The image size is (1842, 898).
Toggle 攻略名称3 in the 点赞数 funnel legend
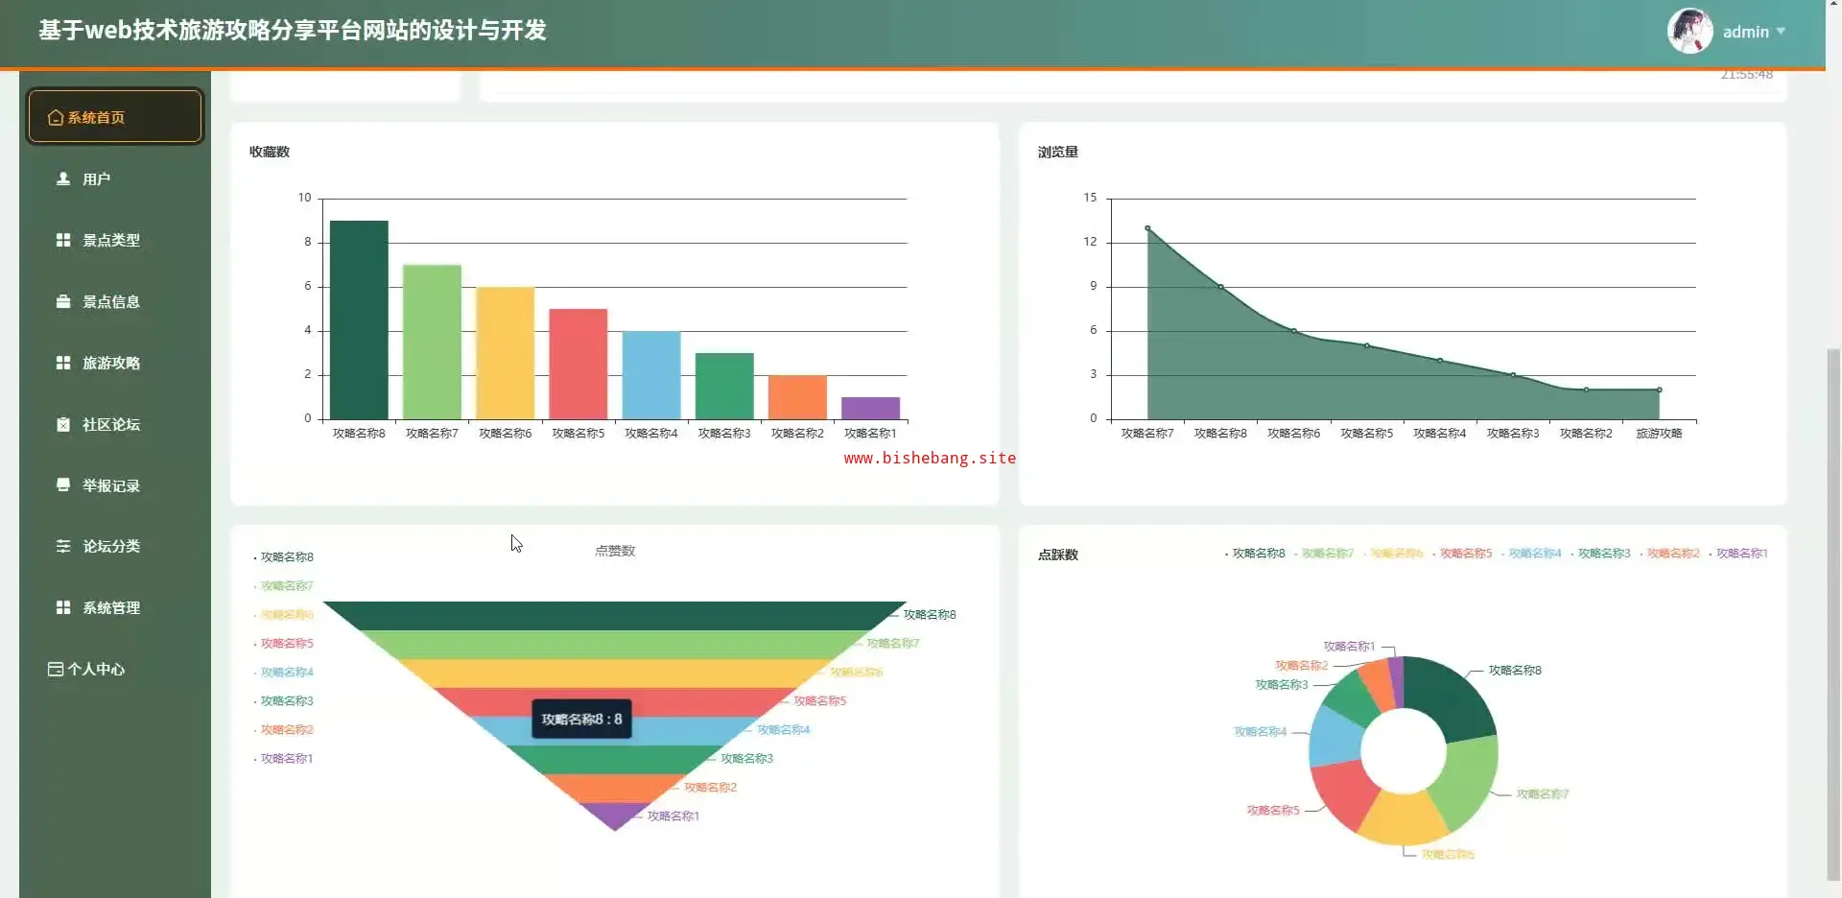[x=284, y=701]
